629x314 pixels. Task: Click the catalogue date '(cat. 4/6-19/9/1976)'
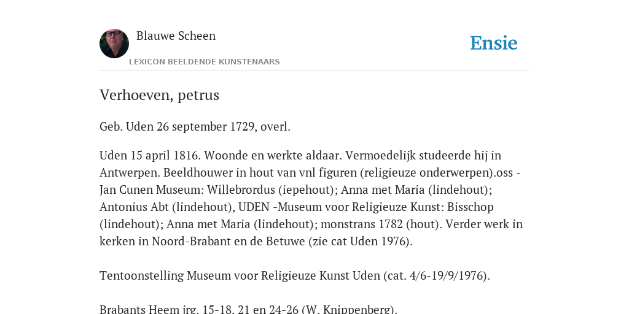pos(437,275)
